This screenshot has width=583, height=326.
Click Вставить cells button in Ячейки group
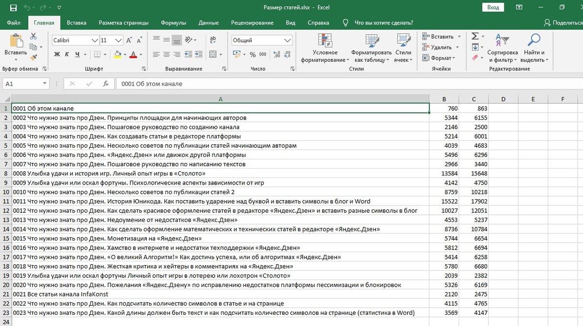click(x=438, y=36)
